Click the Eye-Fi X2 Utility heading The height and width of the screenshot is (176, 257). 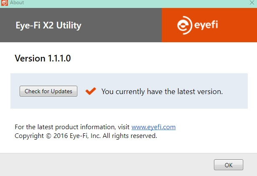coord(48,26)
